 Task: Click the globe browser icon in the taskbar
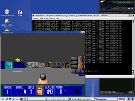tap(13, 99)
